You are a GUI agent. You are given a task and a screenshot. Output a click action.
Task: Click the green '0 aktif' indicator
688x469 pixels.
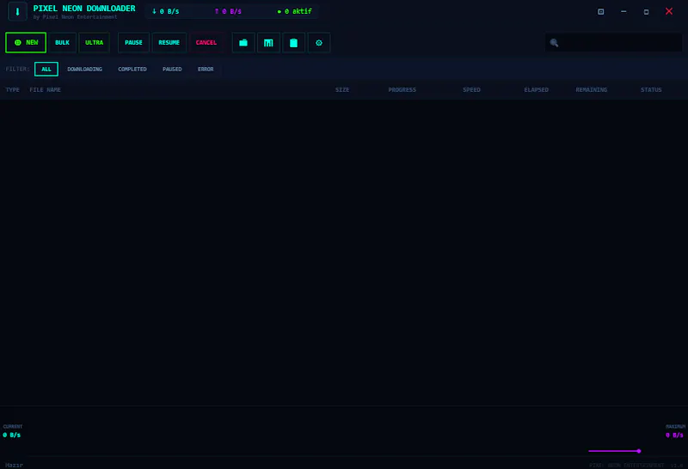[295, 11]
